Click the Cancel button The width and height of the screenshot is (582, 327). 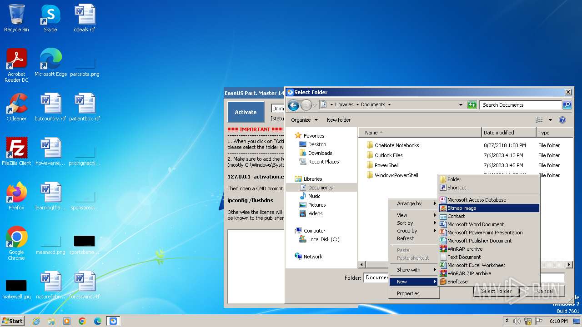pos(545,291)
